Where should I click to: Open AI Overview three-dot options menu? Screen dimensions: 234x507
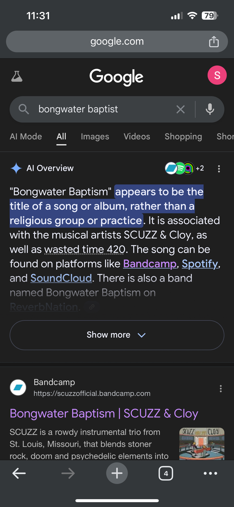pos(219,169)
